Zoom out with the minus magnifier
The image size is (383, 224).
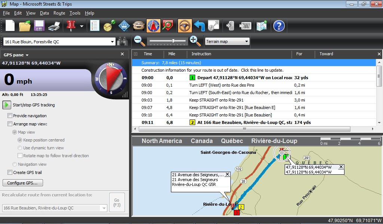coord(140,41)
